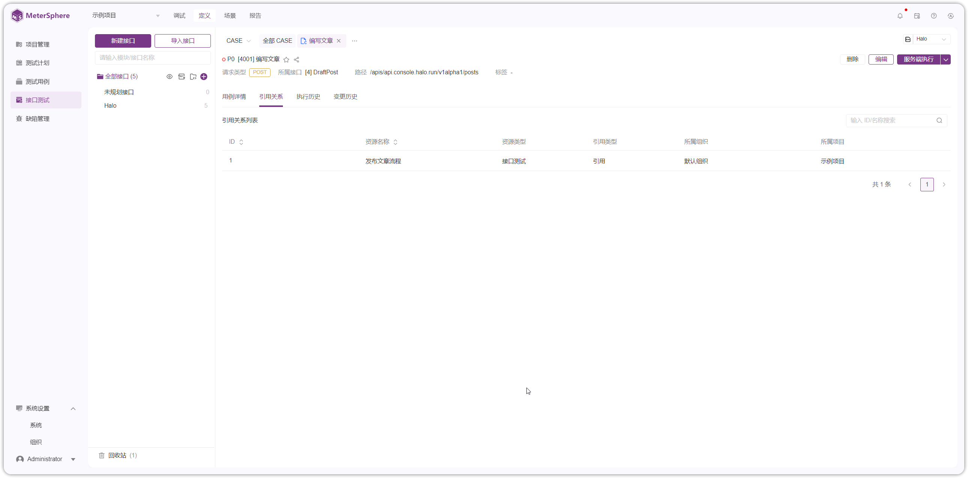Click the MeterSphere logo
Viewport: 968px width, 478px height.
pos(40,15)
